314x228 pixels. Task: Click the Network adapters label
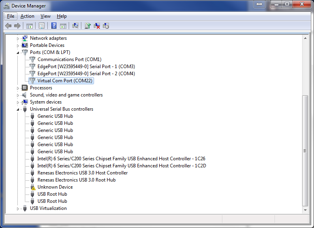point(48,38)
